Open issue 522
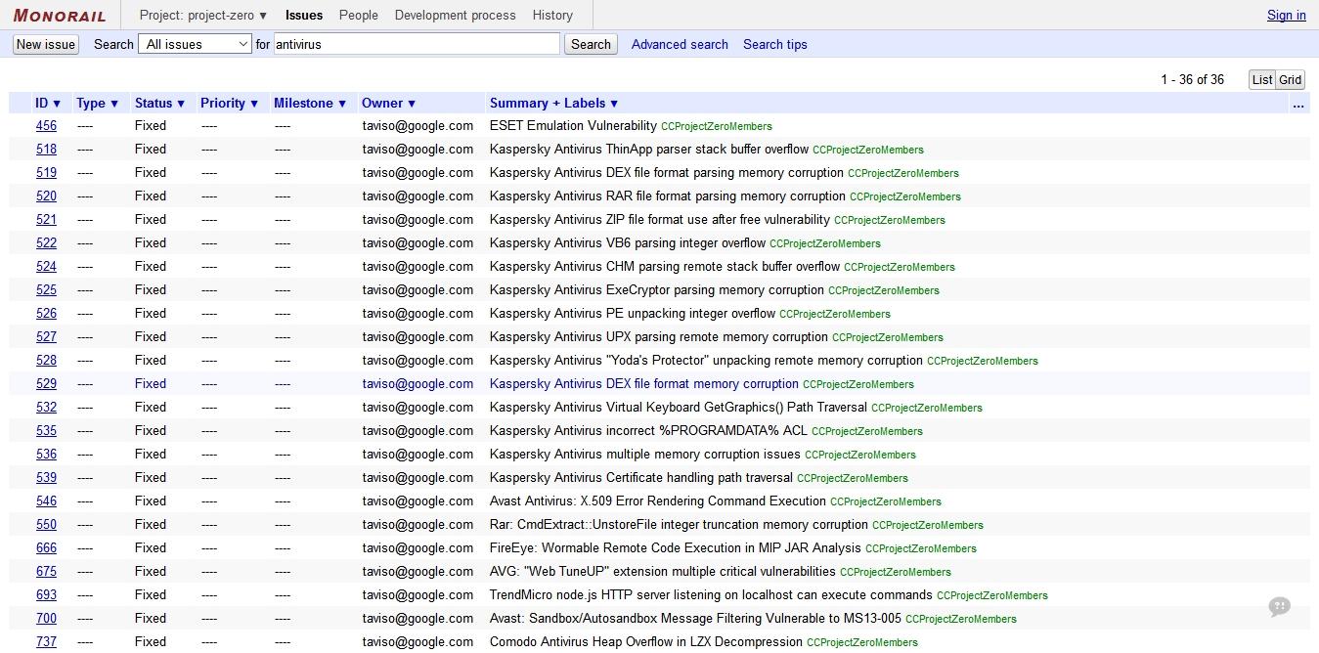This screenshot has height=653, width=1319. tap(46, 243)
